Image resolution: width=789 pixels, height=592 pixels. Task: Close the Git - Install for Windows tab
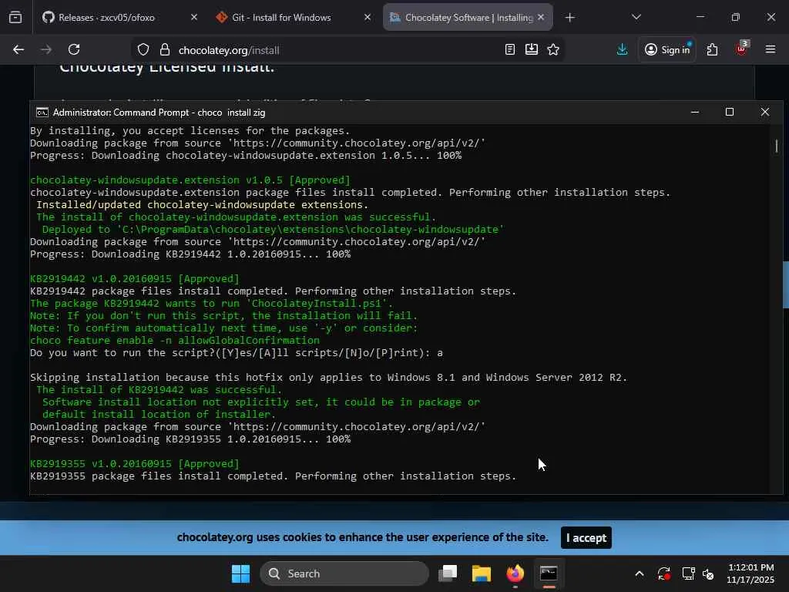coord(368,18)
